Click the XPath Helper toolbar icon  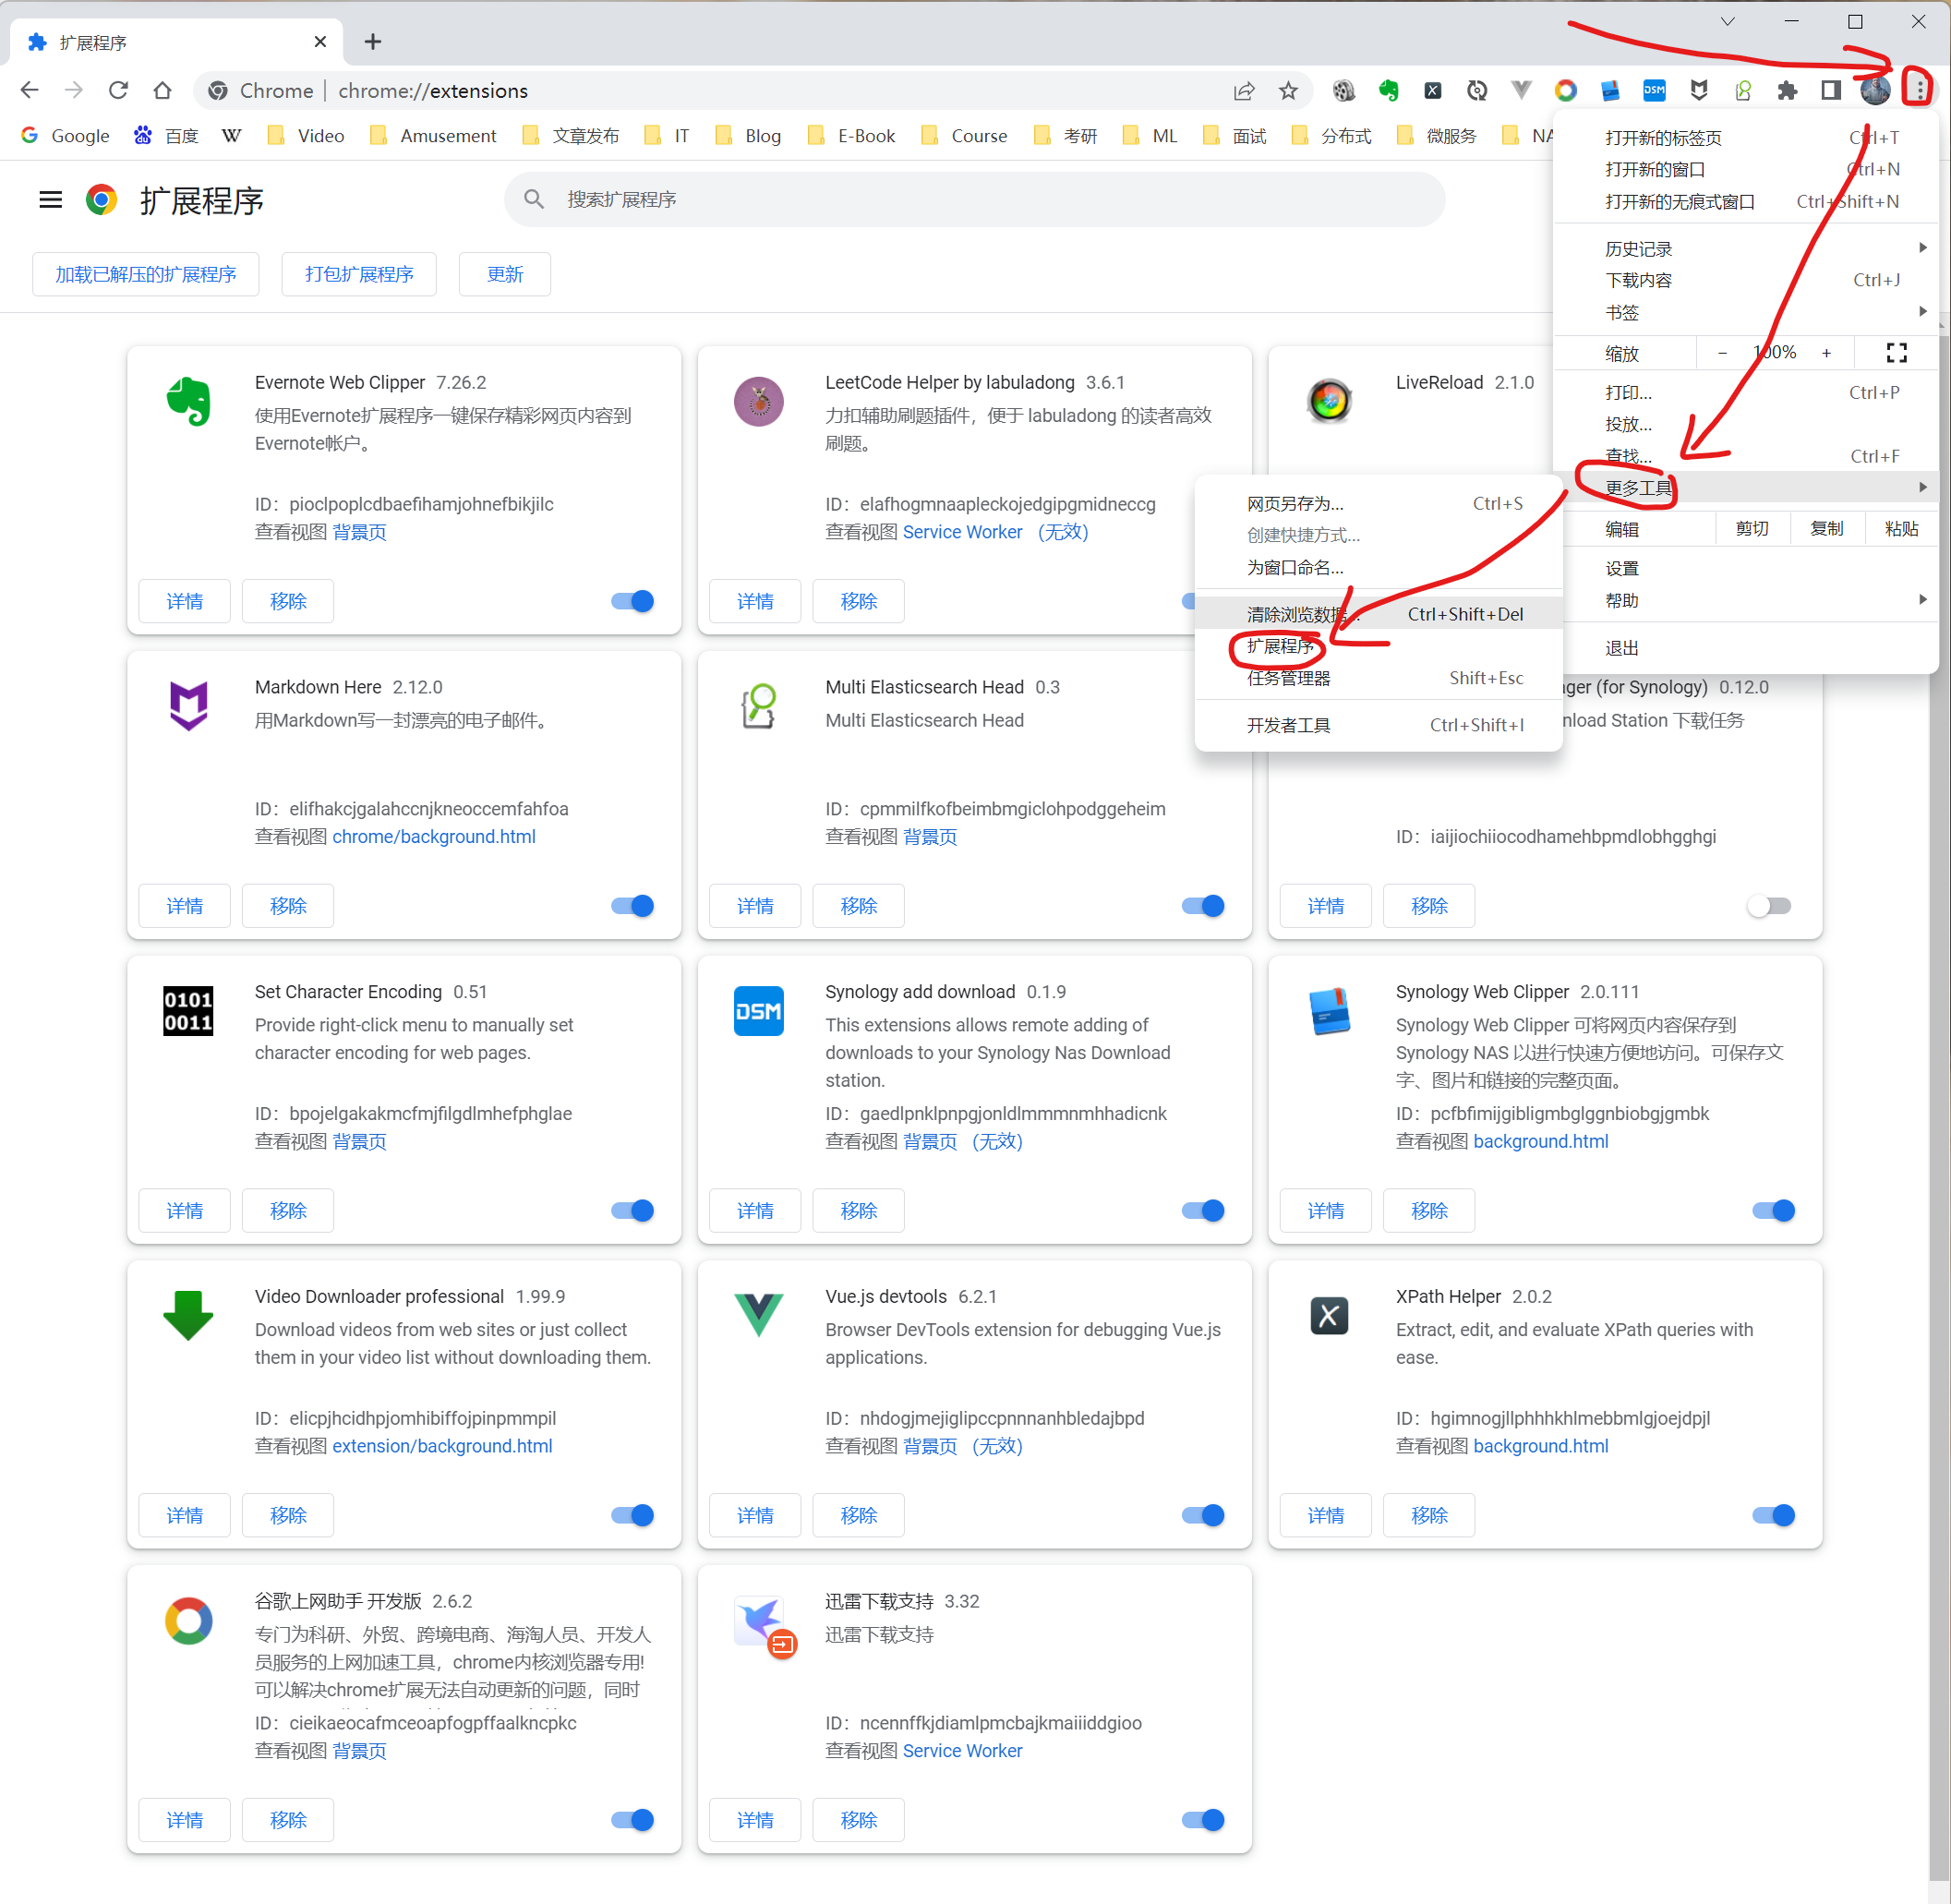point(1433,91)
